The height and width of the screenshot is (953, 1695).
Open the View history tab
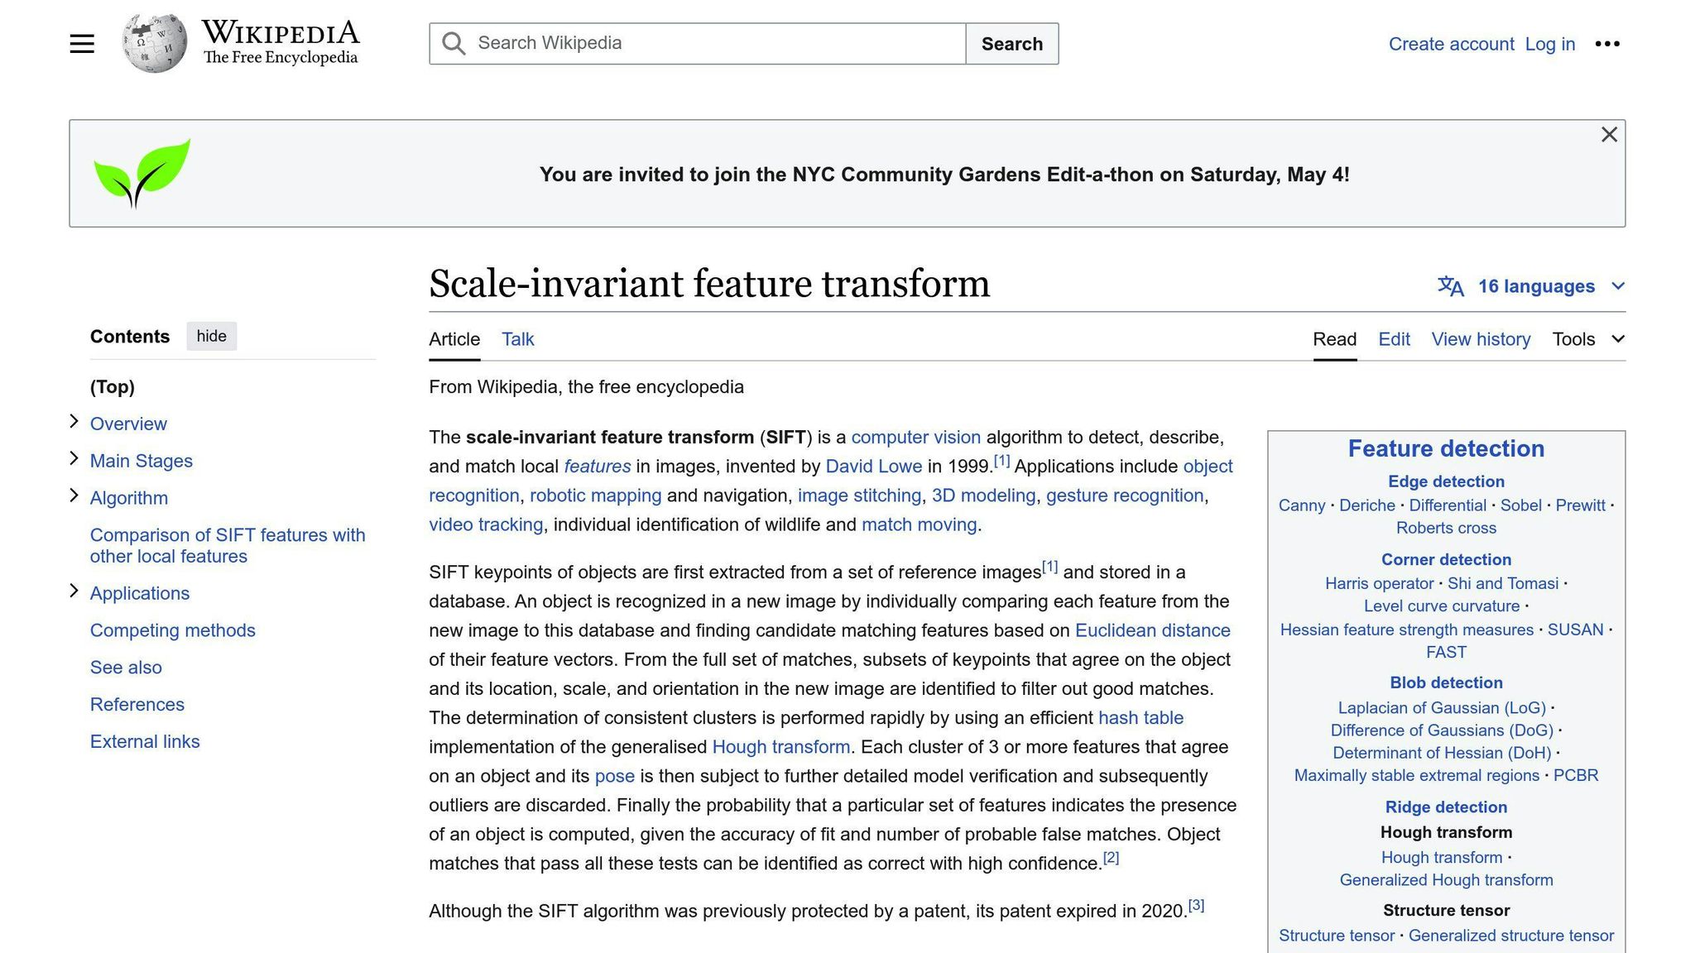[x=1481, y=339]
